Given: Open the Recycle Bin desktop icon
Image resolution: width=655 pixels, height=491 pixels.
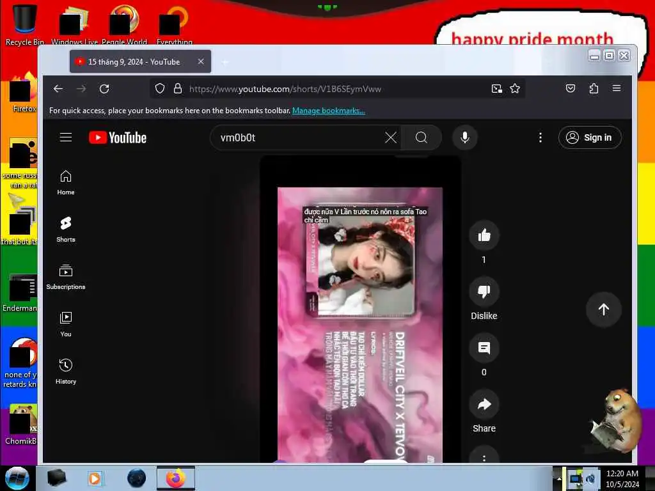Looking at the screenshot, I should coord(25,24).
